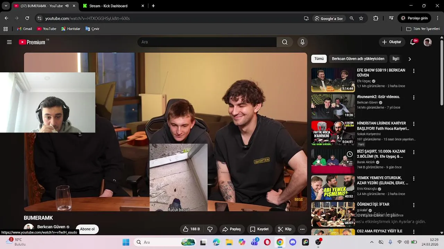444x249 pixels.
Task: Click the Oluştur create button
Action: (x=392, y=42)
